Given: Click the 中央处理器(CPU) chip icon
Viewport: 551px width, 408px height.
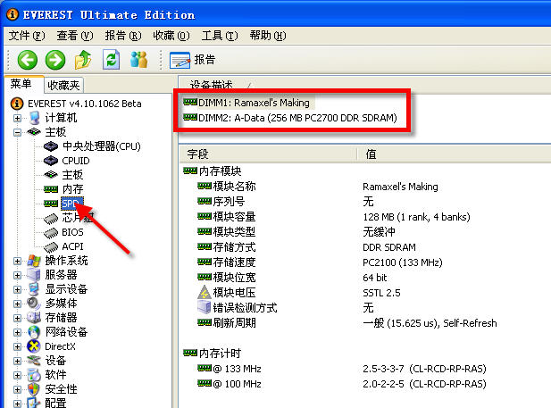Looking at the screenshot, I should coord(51,146).
